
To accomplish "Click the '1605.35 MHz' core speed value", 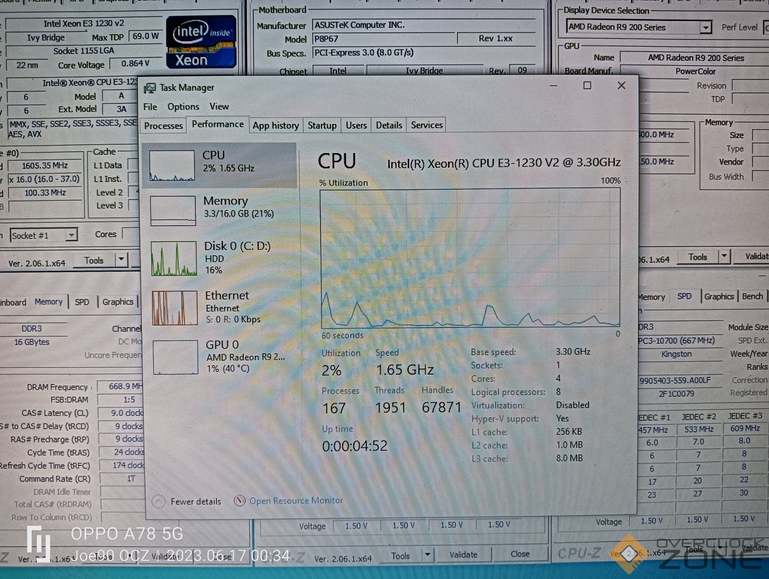I will (45, 165).
